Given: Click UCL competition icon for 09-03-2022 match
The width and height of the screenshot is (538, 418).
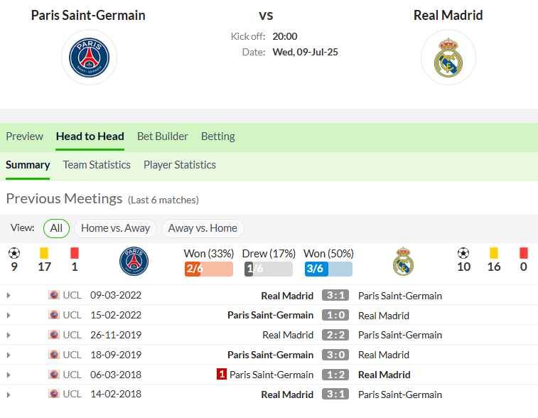Looking at the screenshot, I should pyautogui.click(x=53, y=295).
